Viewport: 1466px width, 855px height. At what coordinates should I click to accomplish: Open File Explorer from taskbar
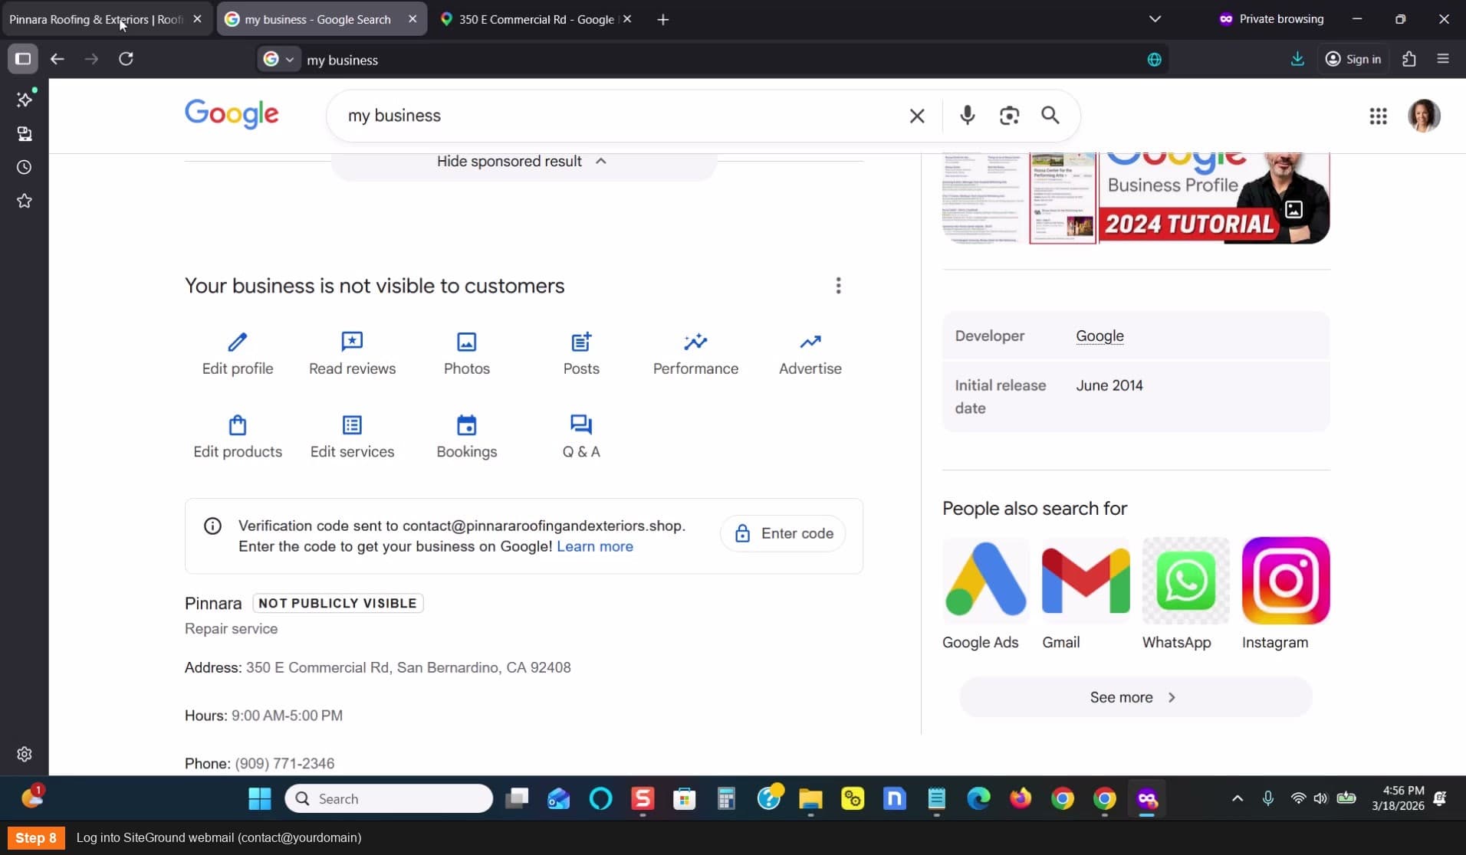(810, 798)
